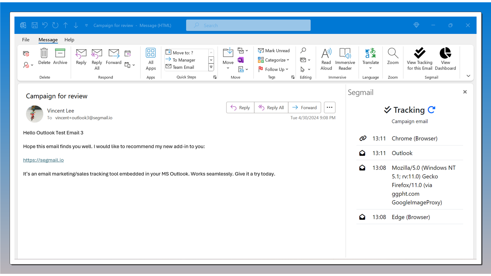Open the Segmail View Dashboard
491x276 pixels.
(445, 59)
